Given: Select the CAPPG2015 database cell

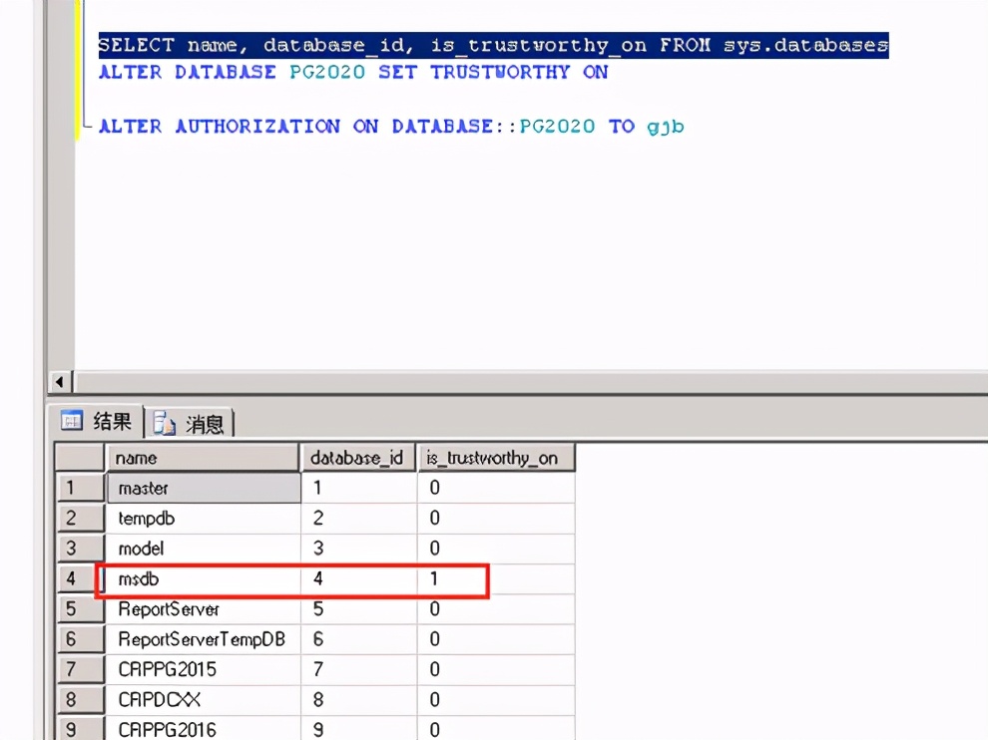Looking at the screenshot, I should [x=203, y=669].
